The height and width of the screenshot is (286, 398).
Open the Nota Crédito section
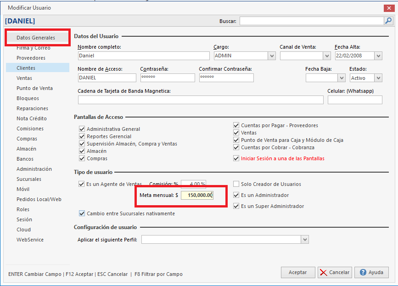[38, 118]
